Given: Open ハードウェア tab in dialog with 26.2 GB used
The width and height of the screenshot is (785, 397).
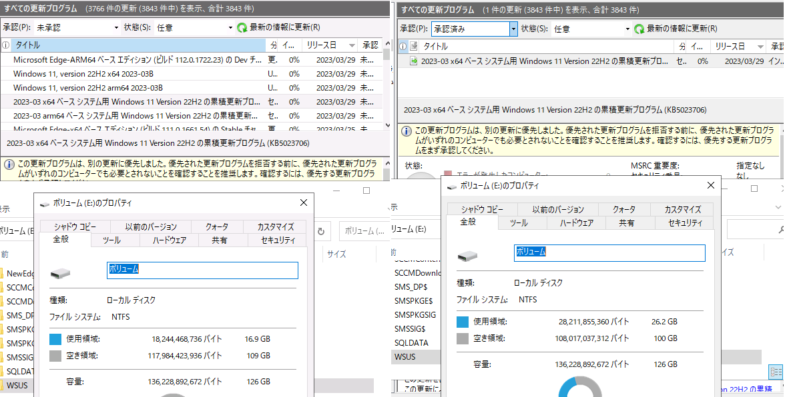Looking at the screenshot, I should pos(577,222).
